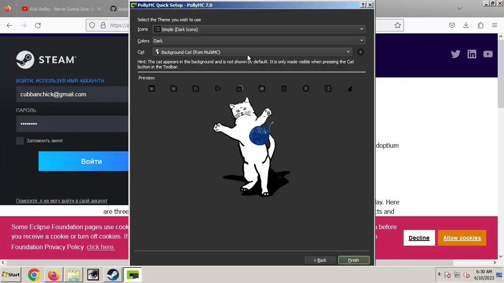Click the starred folder preview icon
This screenshot has width=504, height=283.
pos(174,89)
